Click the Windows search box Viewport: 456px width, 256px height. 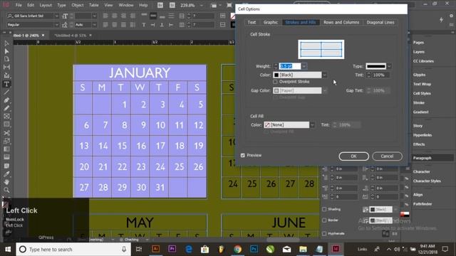73,250
